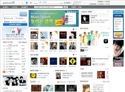Screen dimensions: 125x92
Task: Play Again & Again by 2PM
Action: [x=7, y=51]
